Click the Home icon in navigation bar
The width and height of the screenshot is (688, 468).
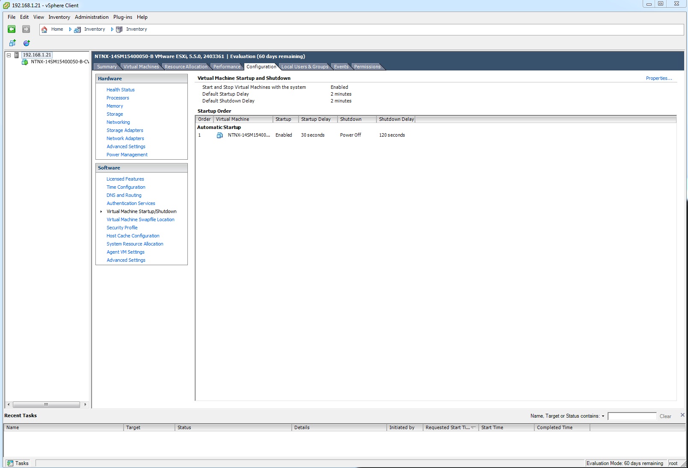click(44, 29)
